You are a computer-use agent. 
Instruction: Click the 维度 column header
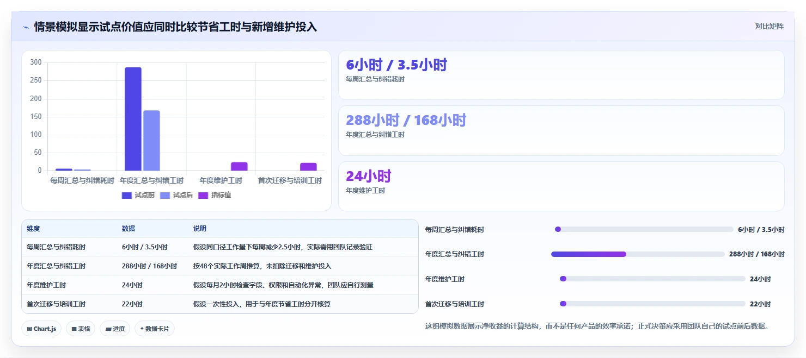point(33,229)
